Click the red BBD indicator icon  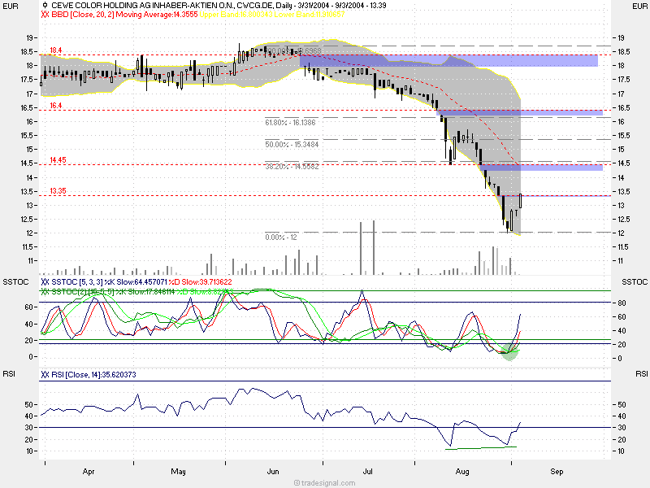45,15
